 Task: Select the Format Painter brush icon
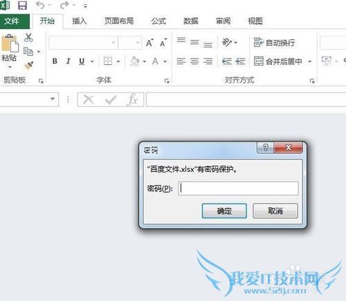(28, 66)
